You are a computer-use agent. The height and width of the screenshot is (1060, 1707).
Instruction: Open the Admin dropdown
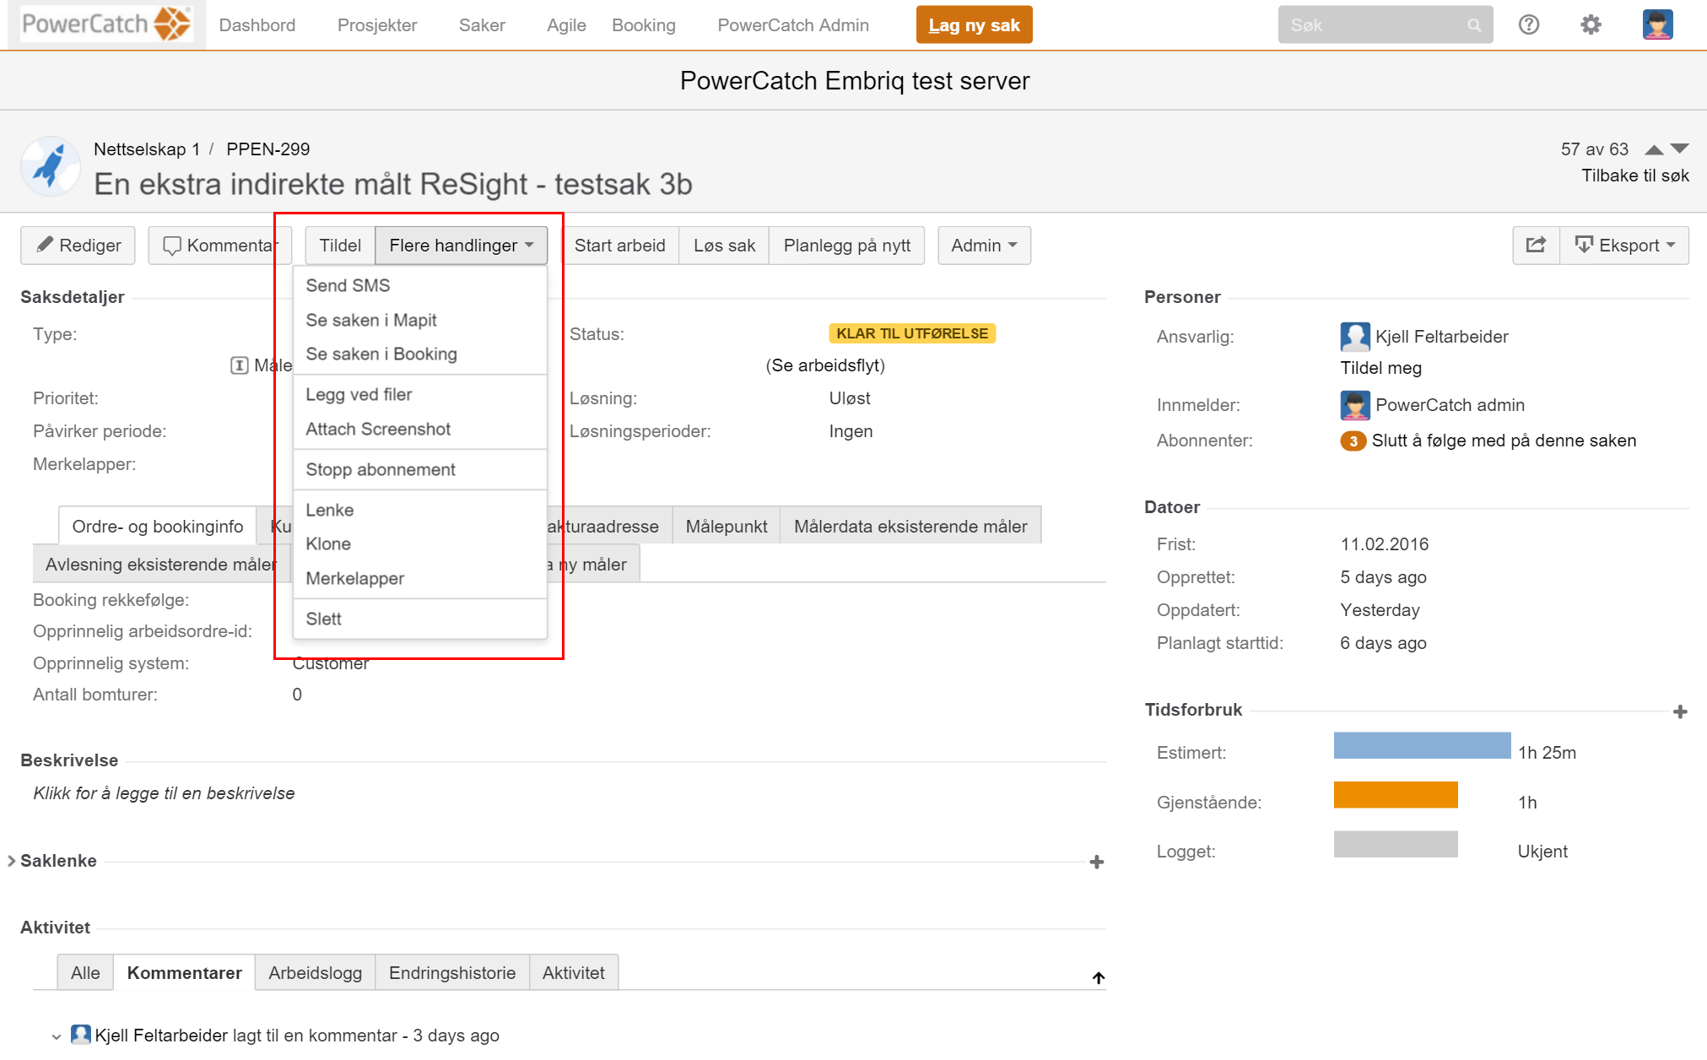tap(983, 246)
